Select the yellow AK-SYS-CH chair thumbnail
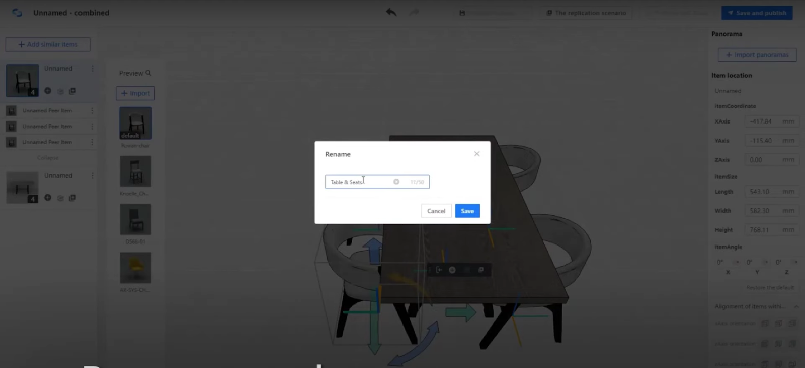Viewport: 805px width, 368px height. 135,268
